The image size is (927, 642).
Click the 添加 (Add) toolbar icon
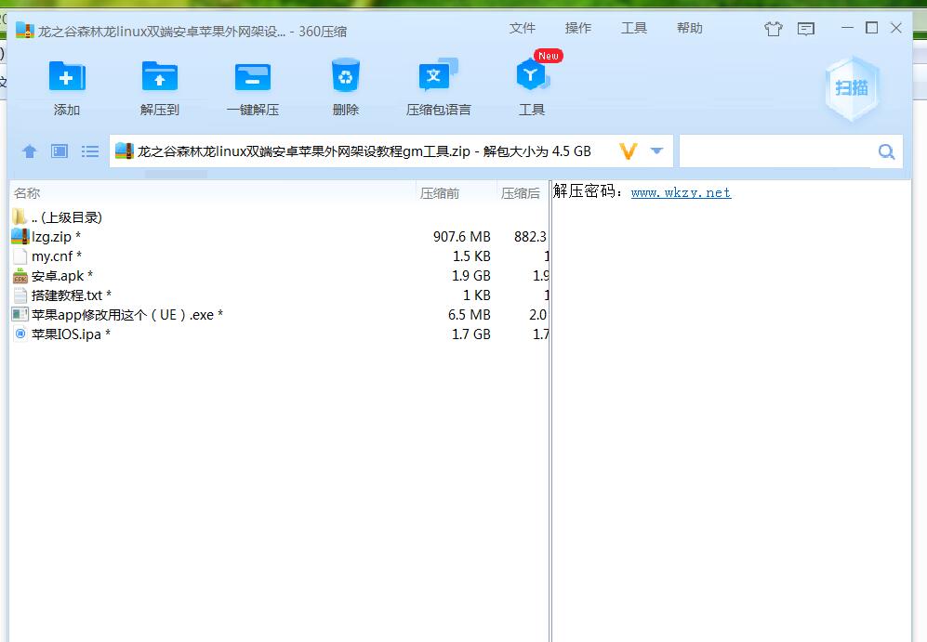66,77
